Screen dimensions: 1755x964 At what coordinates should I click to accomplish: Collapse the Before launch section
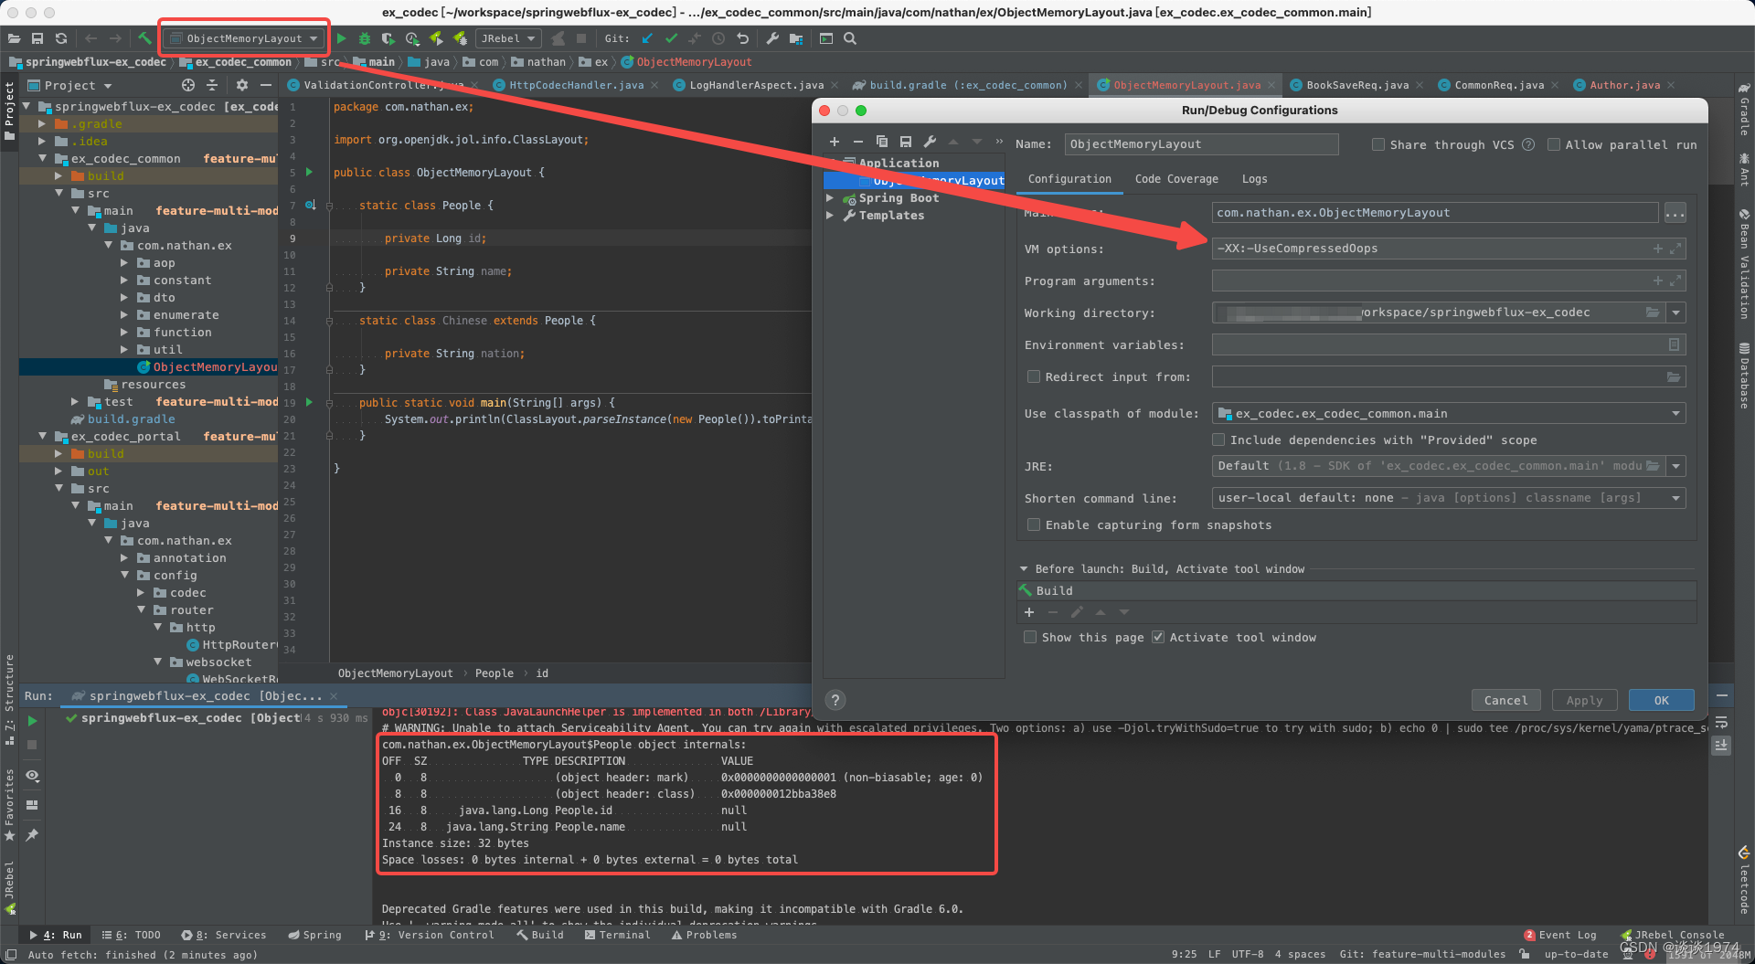tap(1024, 568)
